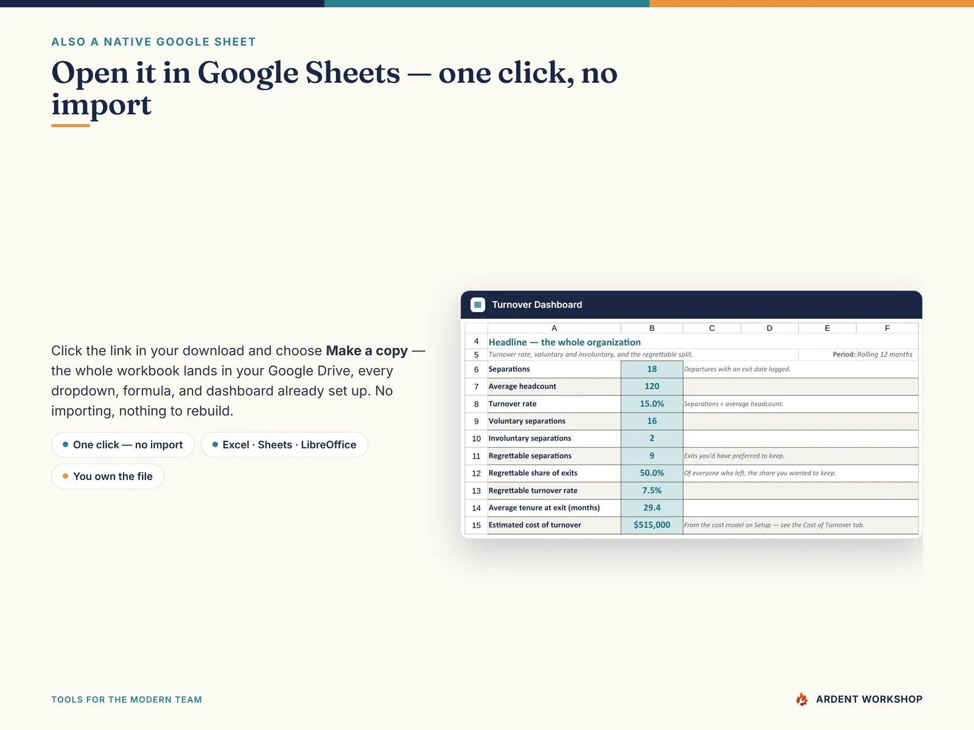The width and height of the screenshot is (974, 730).
Task: Click the note 'Exits you'd have preferred to keep.'
Action: coord(734,456)
